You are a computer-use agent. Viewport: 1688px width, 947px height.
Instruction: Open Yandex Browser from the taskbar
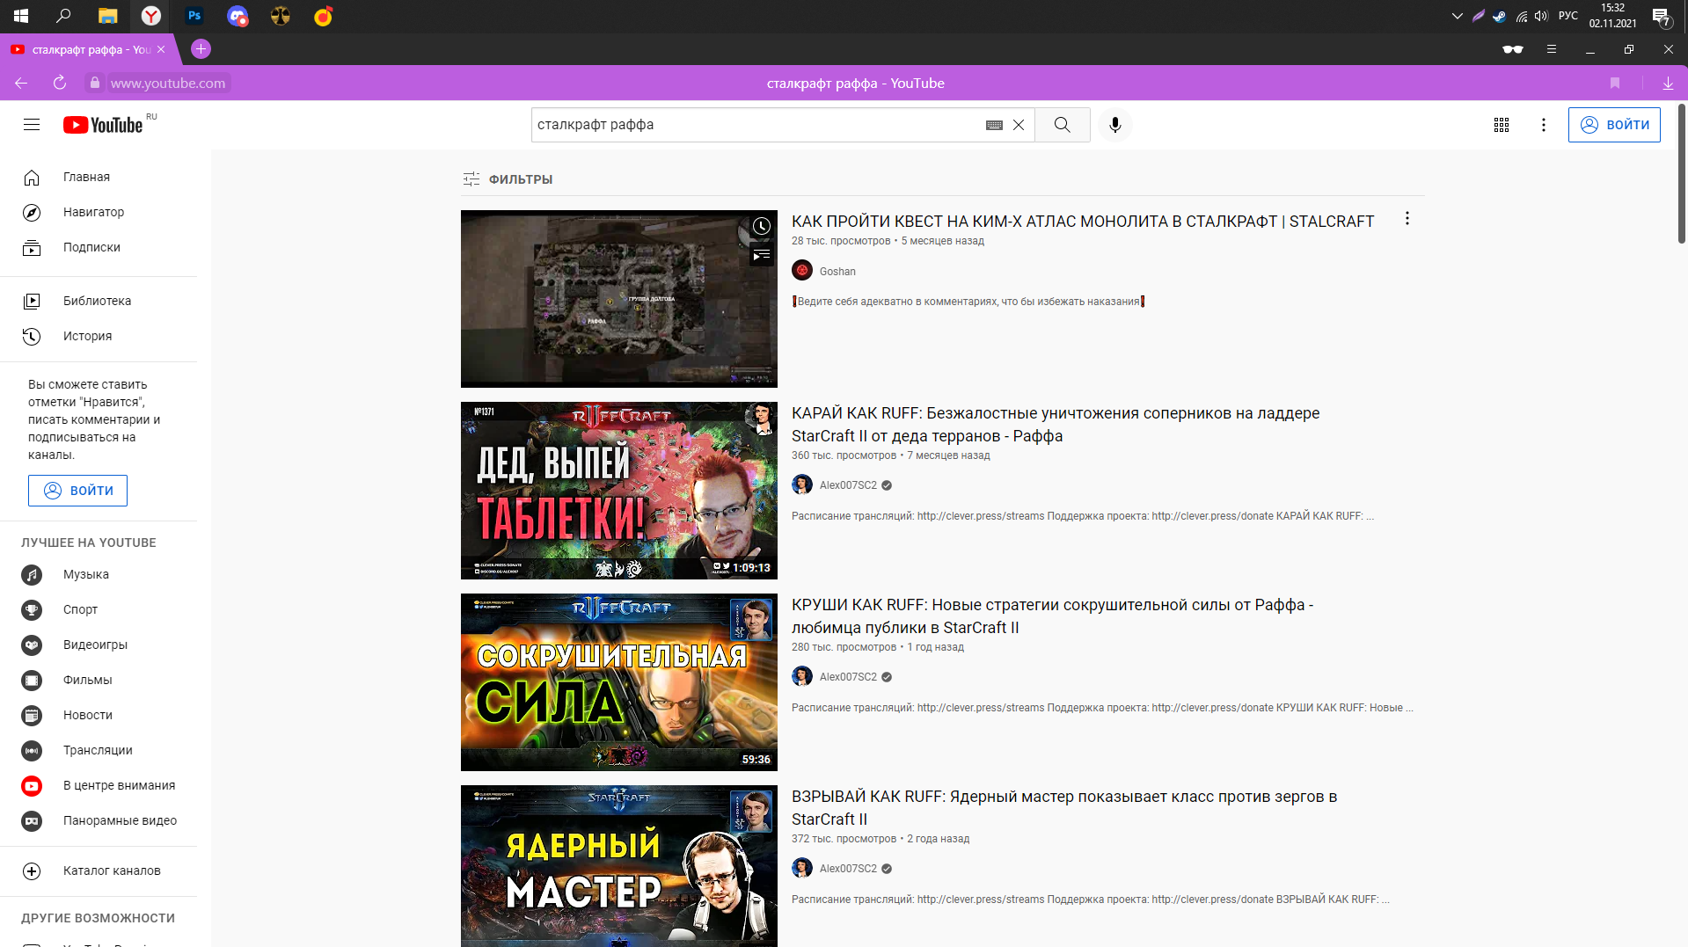151,16
